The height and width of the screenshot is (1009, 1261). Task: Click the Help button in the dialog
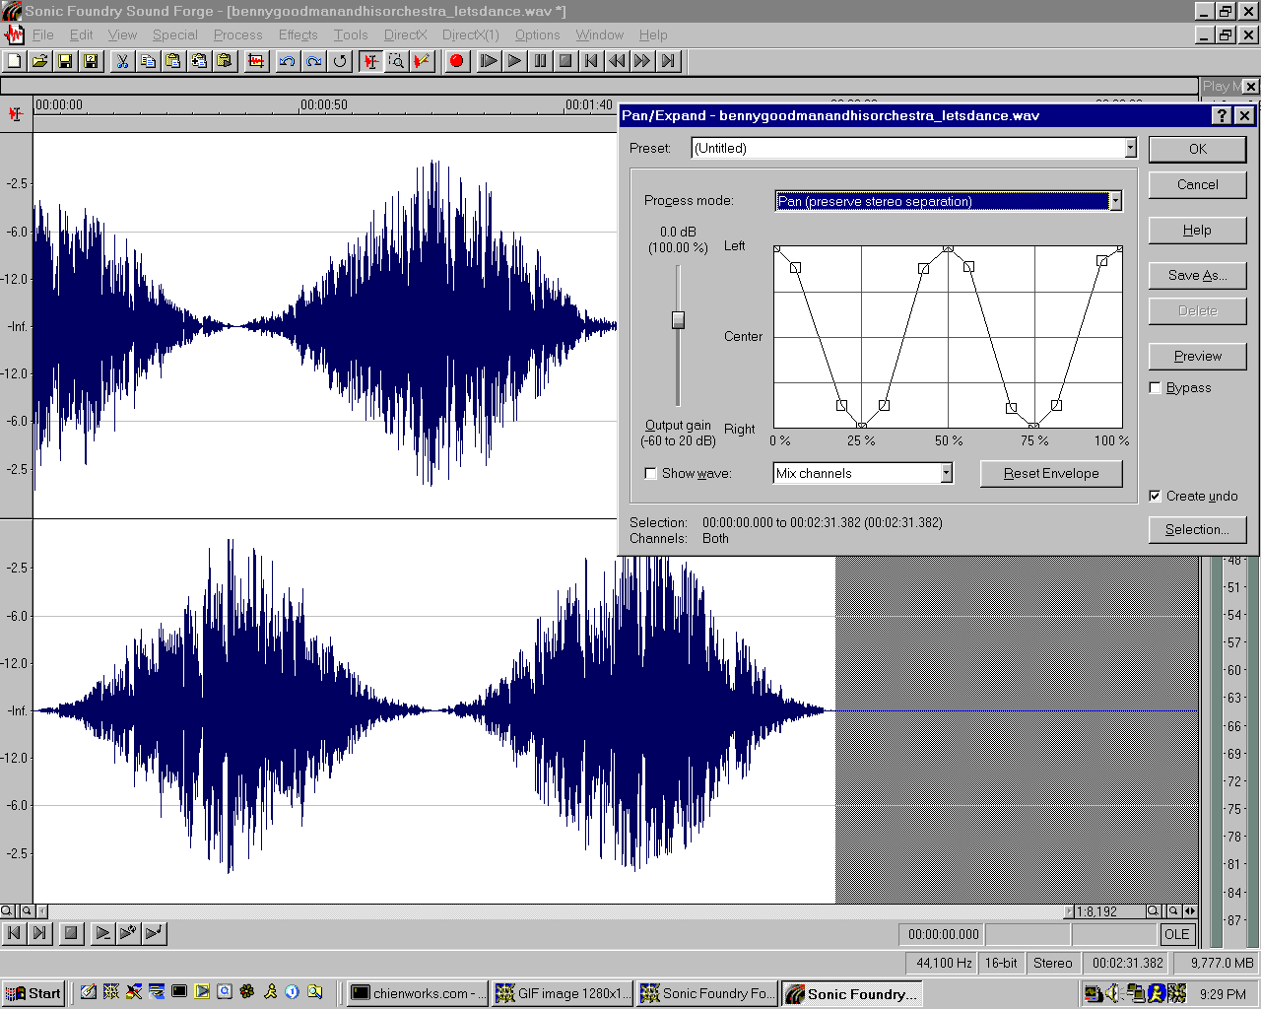(1198, 230)
